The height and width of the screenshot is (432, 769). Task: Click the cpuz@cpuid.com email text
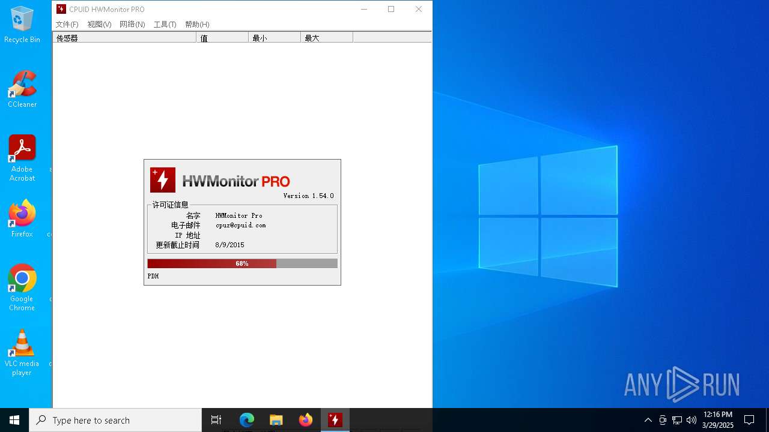[x=240, y=225]
